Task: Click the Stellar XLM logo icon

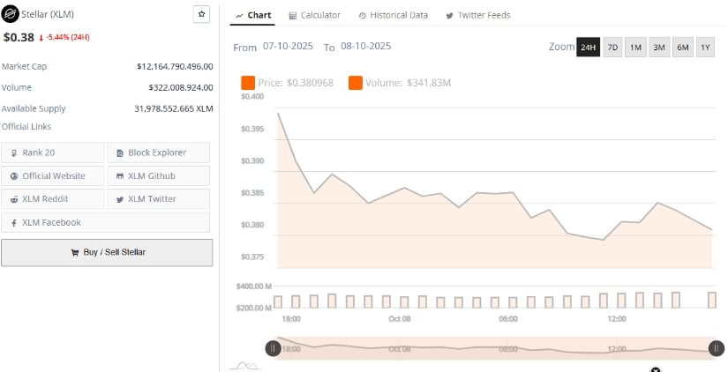Action: tap(11, 15)
